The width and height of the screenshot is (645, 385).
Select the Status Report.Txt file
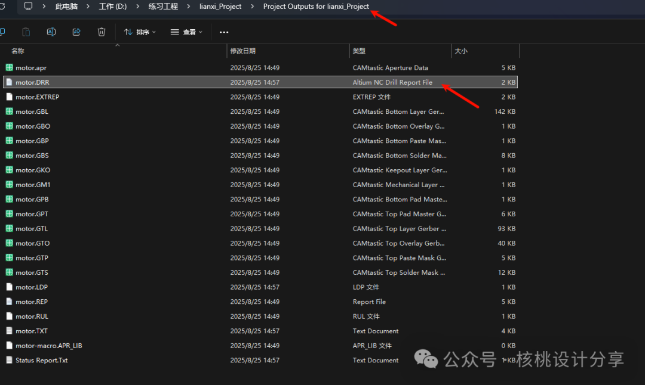[41, 360]
